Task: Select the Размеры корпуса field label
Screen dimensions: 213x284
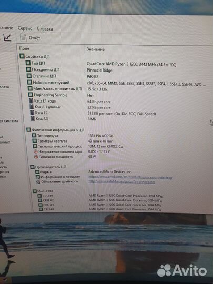Action: pos(53,141)
